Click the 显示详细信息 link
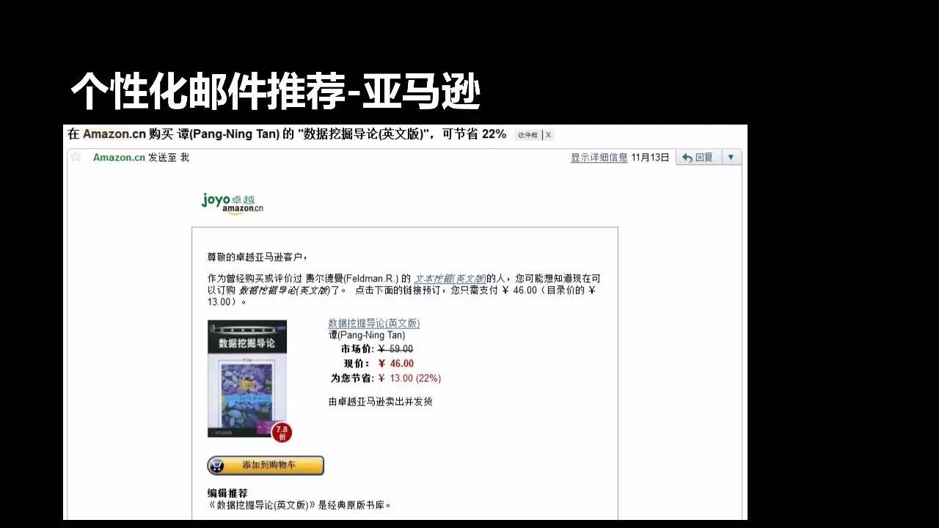Viewport: 939px width, 528px height. pos(599,158)
